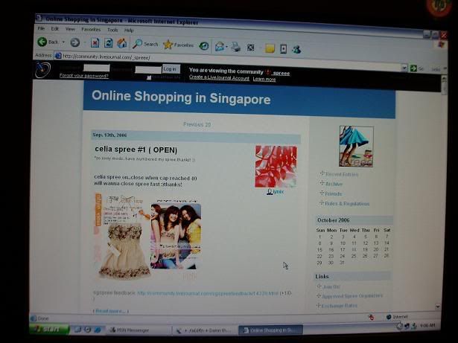Click the Read more link
Viewport: 458px width, 343px height.
(111, 311)
